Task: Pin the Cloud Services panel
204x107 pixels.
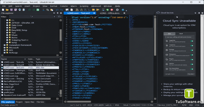Action: [199, 13]
